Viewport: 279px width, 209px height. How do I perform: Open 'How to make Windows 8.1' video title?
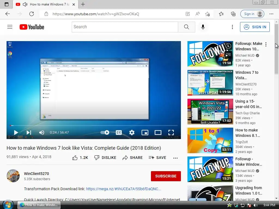(x=248, y=133)
